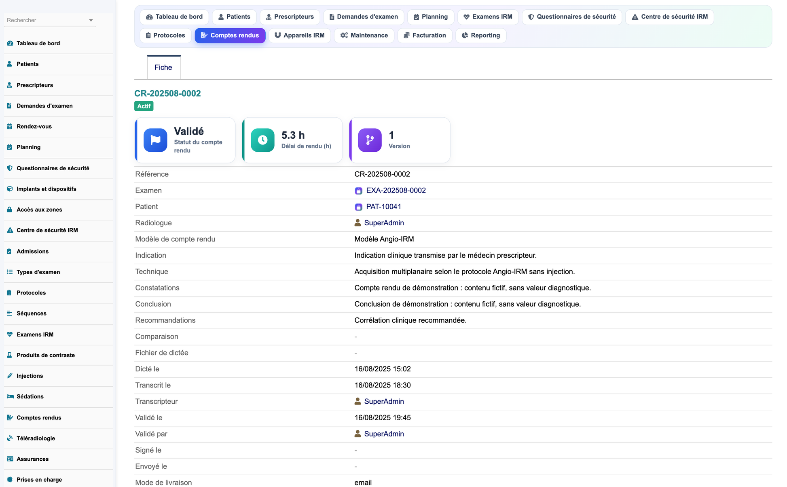Click the CR-202508-0002 heading

tap(167, 93)
